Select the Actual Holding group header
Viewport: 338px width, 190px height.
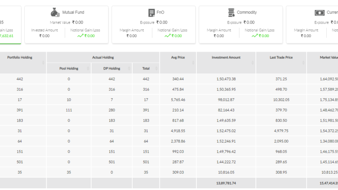pyautogui.click(x=103, y=58)
